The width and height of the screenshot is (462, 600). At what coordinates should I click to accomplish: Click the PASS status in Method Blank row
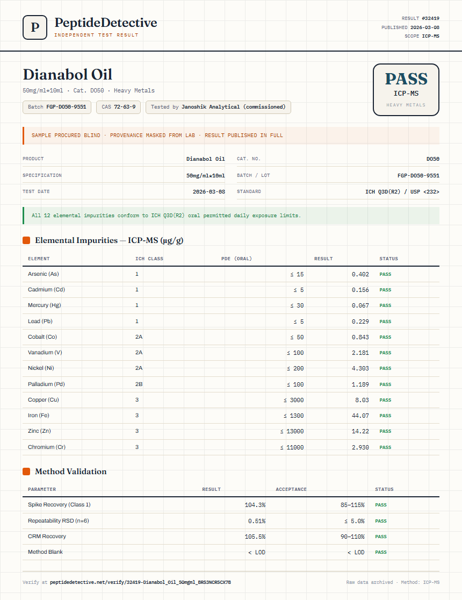(x=381, y=552)
